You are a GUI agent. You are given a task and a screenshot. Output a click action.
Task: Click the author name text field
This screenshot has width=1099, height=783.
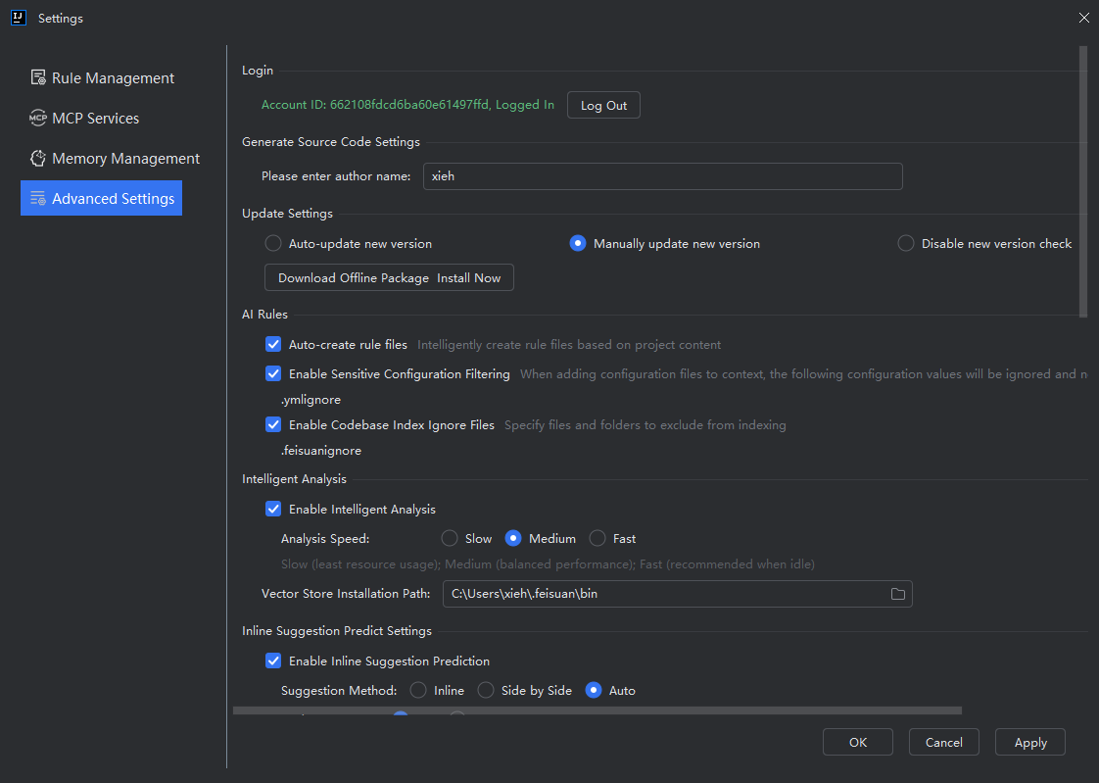(x=662, y=176)
